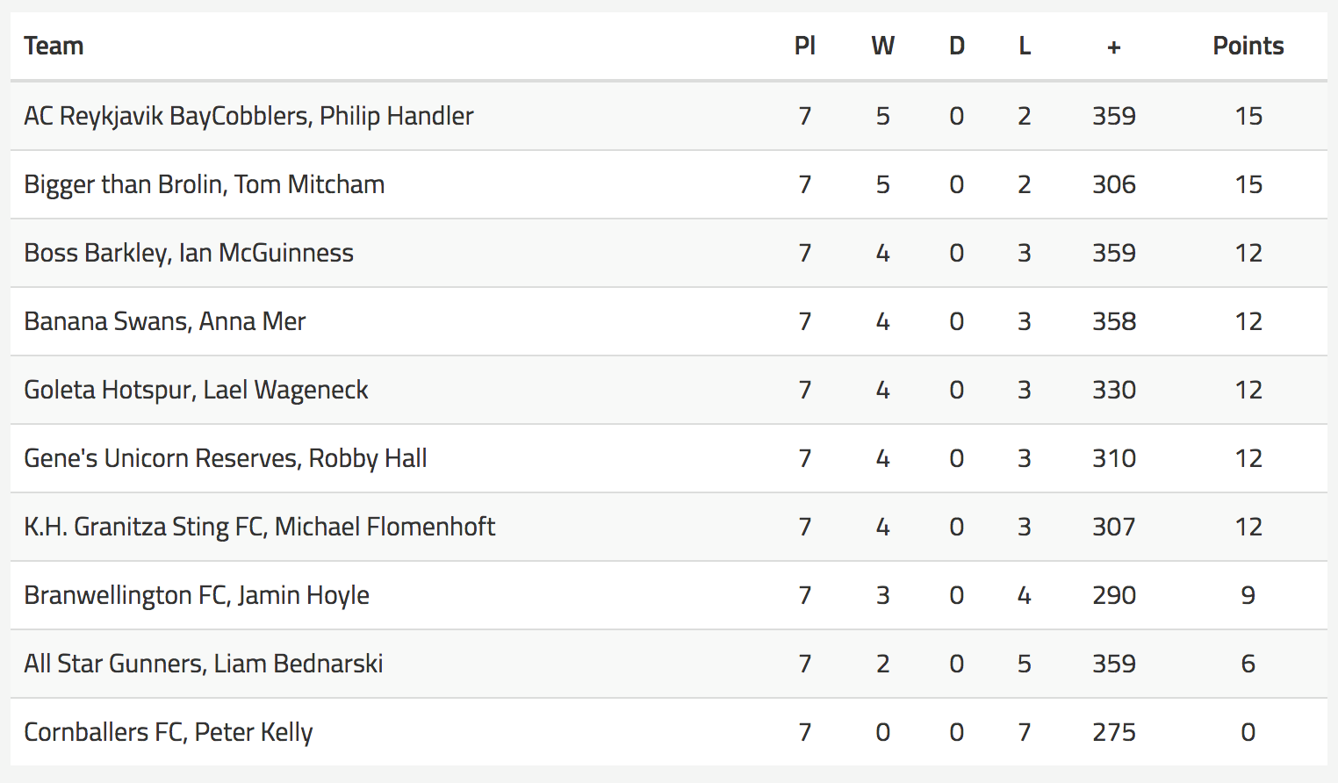Click the 15 points value for AC Reykjavik

pyautogui.click(x=1248, y=116)
